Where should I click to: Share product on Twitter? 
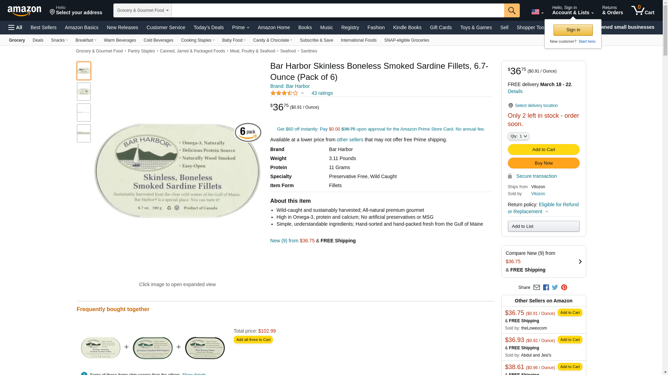pyautogui.click(x=555, y=287)
